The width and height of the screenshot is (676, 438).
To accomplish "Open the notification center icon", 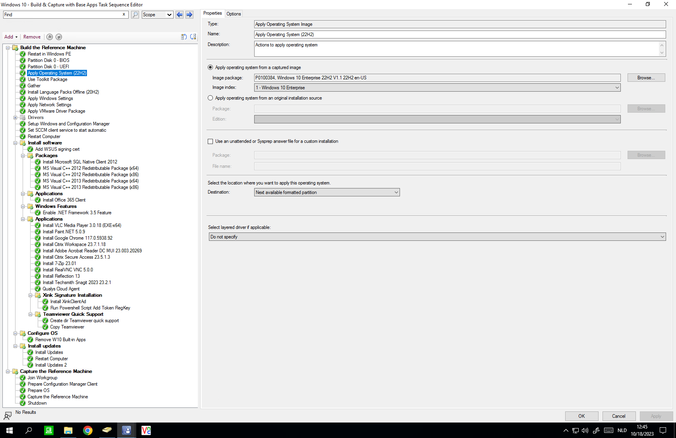I will 663,430.
